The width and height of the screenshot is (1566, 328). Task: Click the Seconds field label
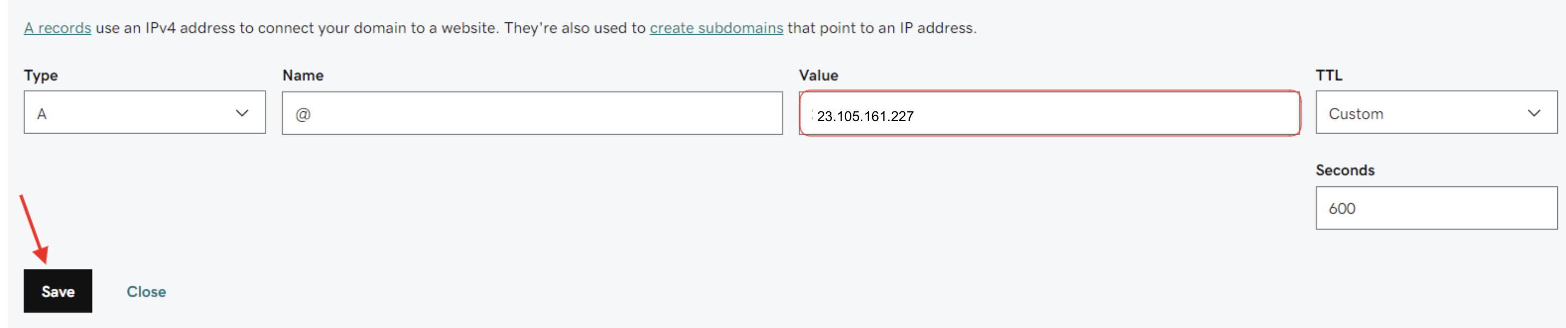(x=1345, y=170)
